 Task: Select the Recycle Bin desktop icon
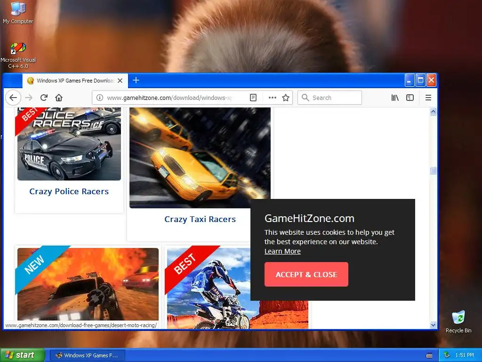[458, 322]
